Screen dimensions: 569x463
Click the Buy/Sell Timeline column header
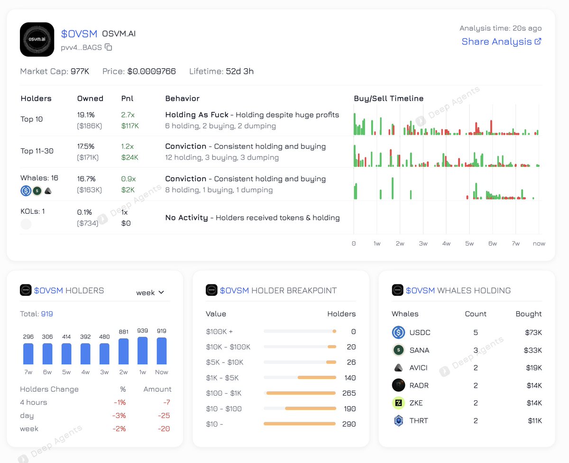389,99
